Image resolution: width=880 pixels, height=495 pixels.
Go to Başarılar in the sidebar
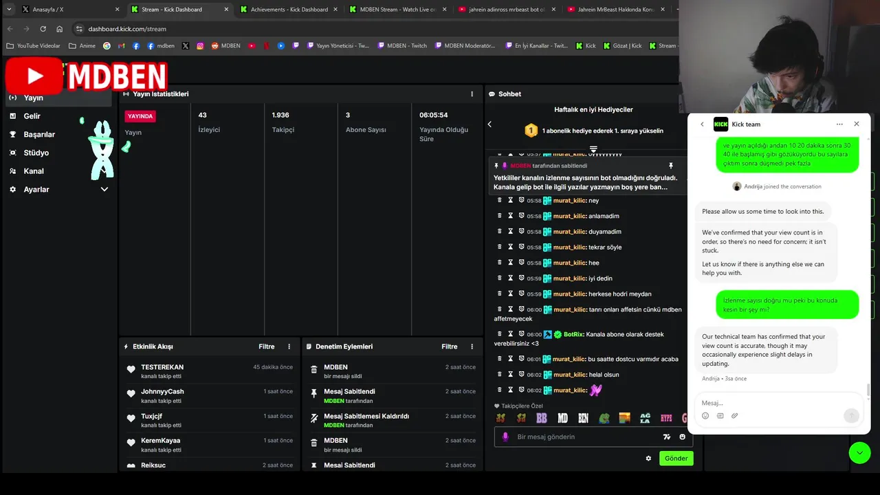coord(39,135)
